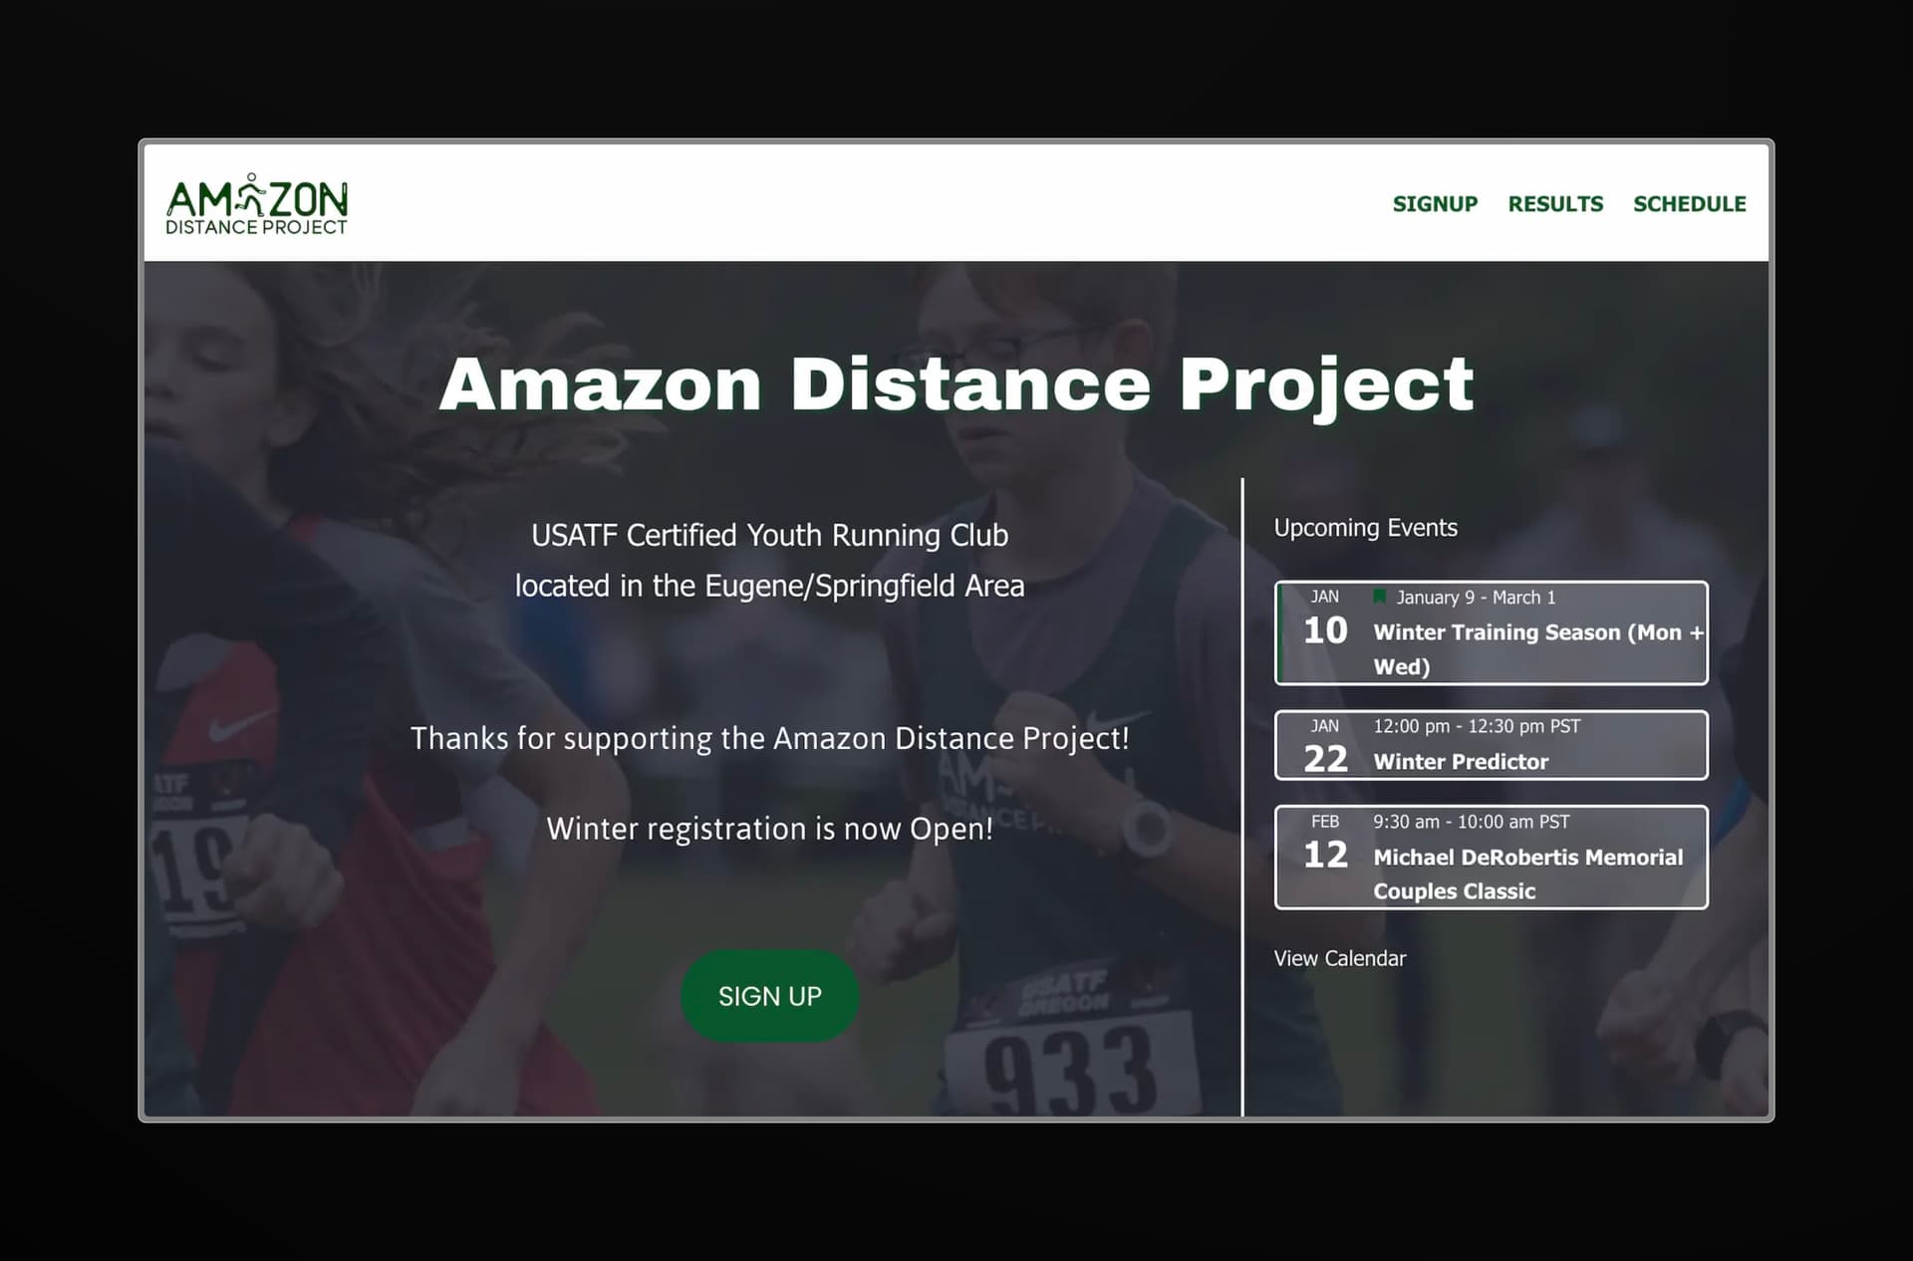Click the green flag icon beside January 9
The height and width of the screenshot is (1261, 1913).
pyautogui.click(x=1379, y=597)
